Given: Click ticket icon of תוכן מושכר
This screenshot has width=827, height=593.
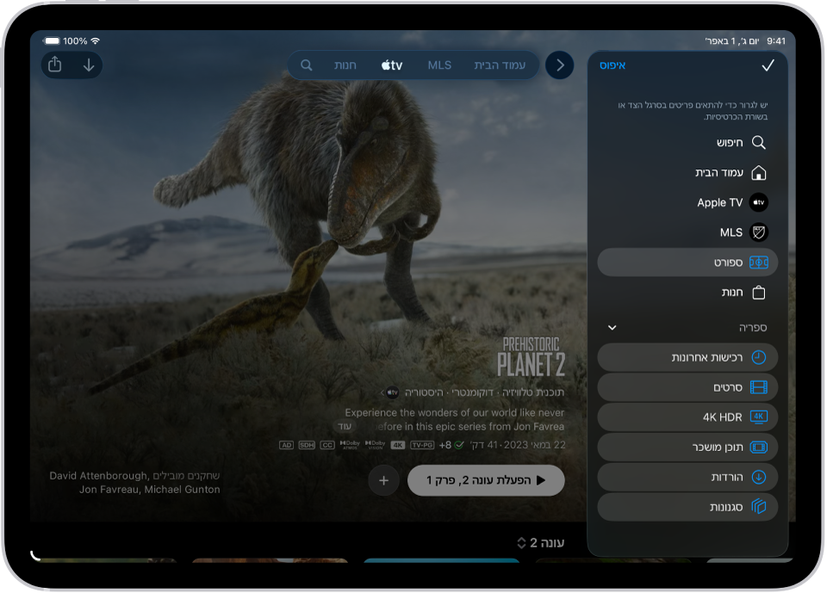Looking at the screenshot, I should pyautogui.click(x=758, y=447).
